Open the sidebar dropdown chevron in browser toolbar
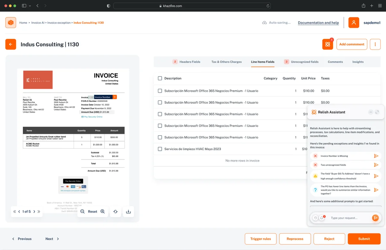386x250 pixels. tap(30, 6)
